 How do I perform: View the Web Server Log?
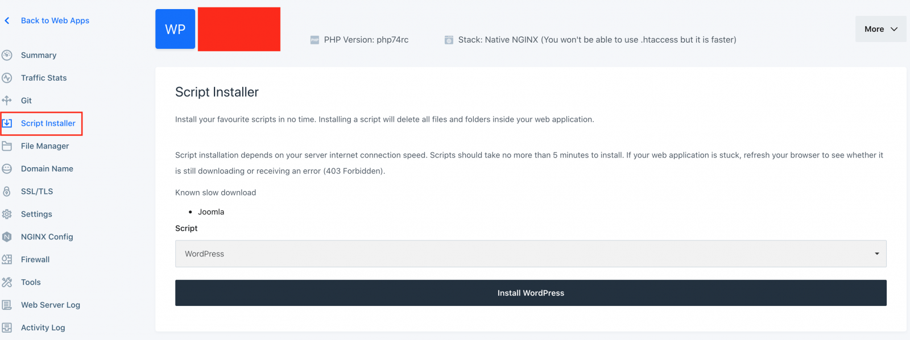pyautogui.click(x=51, y=305)
